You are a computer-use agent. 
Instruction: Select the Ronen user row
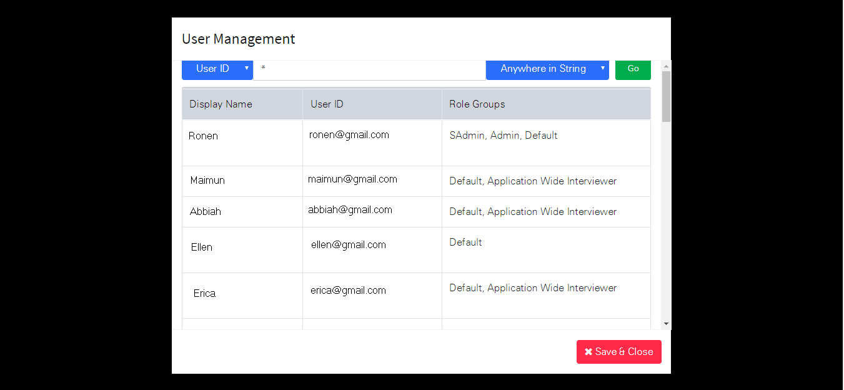click(x=416, y=142)
